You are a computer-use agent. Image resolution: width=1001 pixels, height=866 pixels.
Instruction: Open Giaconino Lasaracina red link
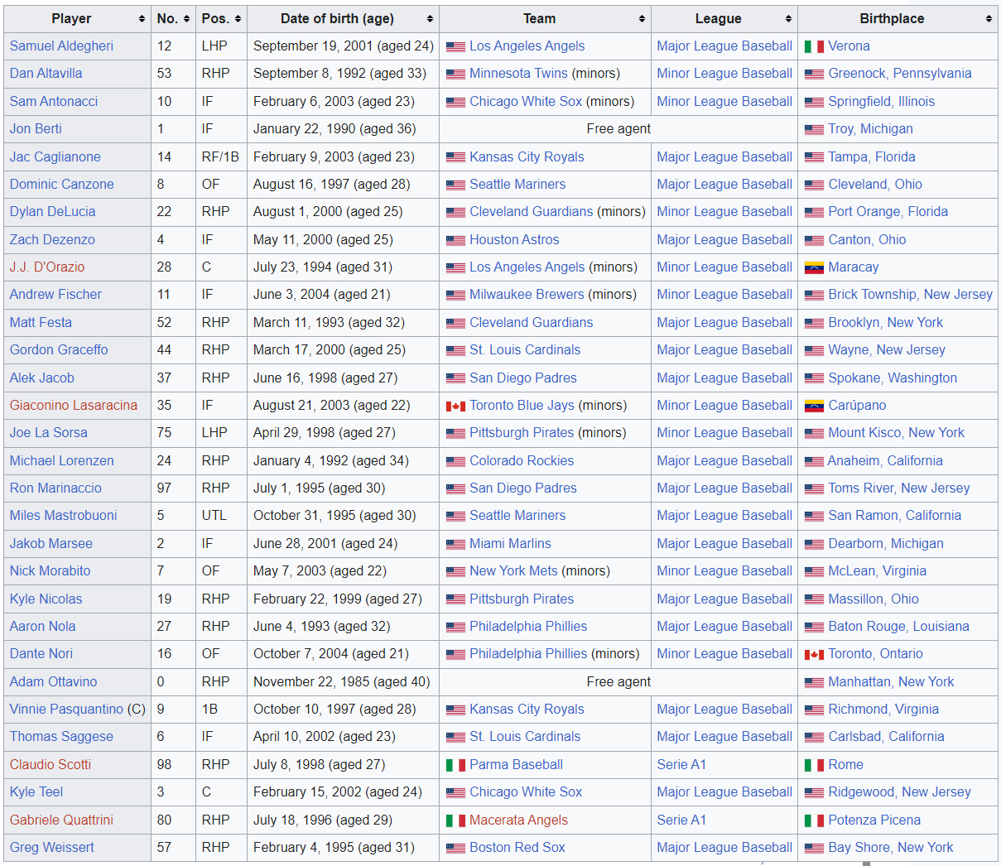pos(74,406)
